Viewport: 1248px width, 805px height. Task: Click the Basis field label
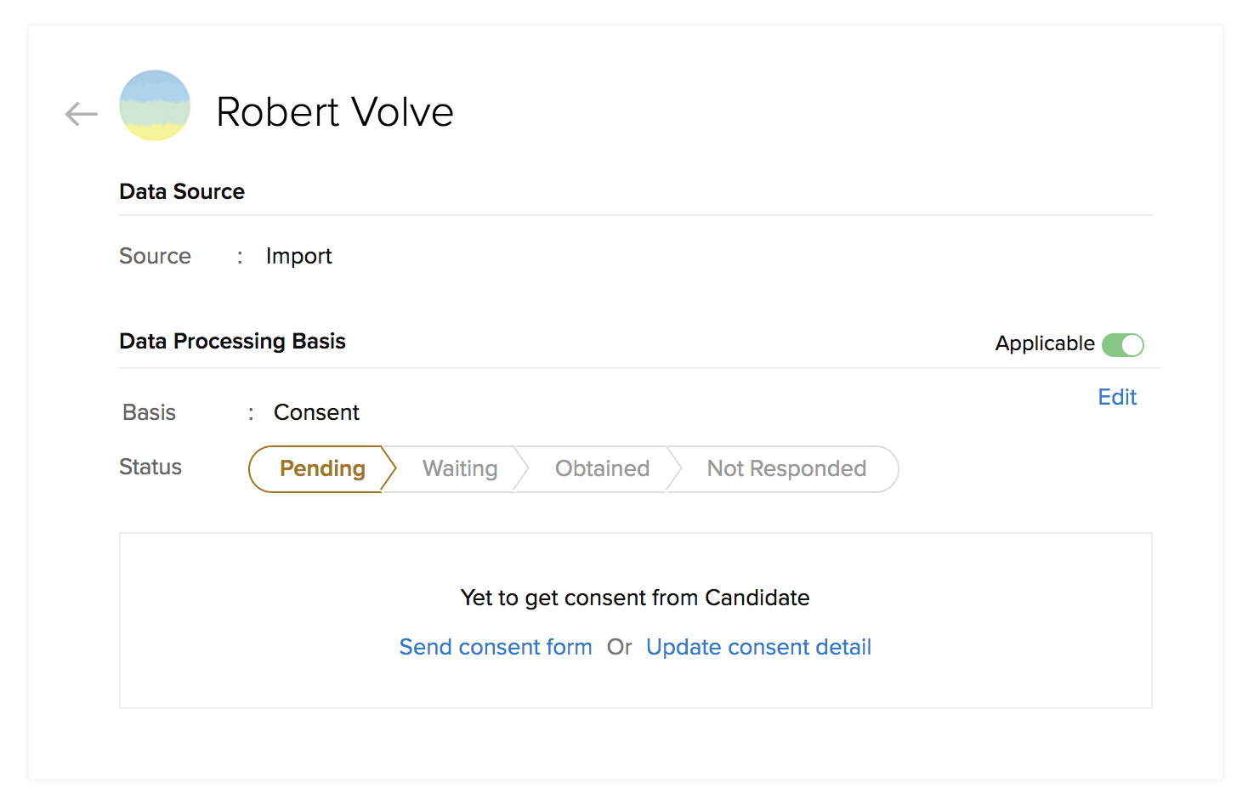149,412
